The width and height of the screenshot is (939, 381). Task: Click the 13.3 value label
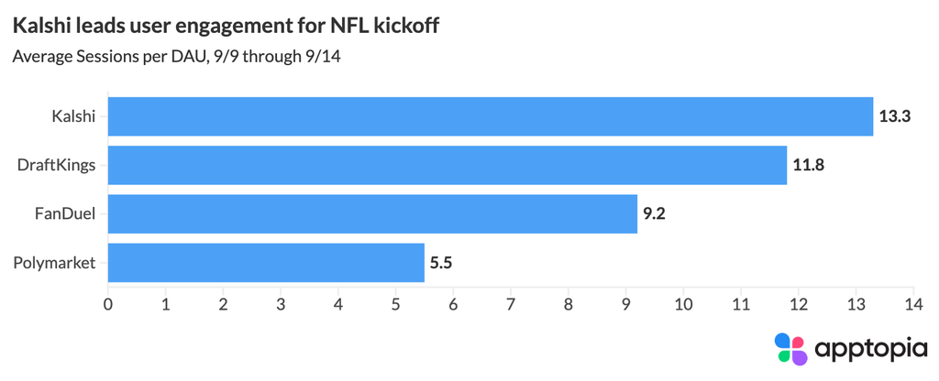895,116
